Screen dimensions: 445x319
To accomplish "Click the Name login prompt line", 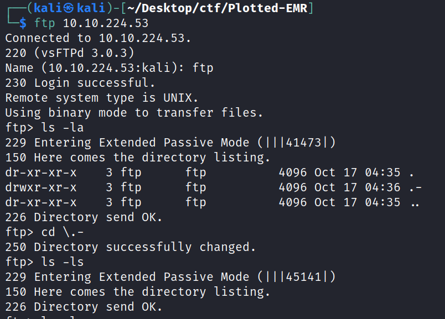I will (x=109, y=68).
